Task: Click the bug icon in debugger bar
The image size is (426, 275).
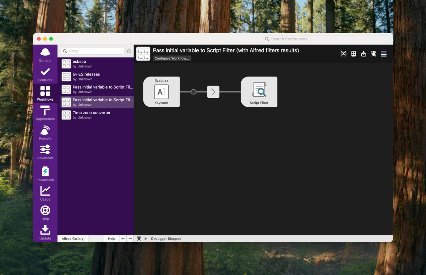Action: [139, 238]
